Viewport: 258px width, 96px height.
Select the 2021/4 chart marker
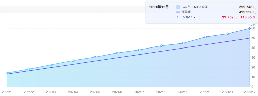[73, 61]
